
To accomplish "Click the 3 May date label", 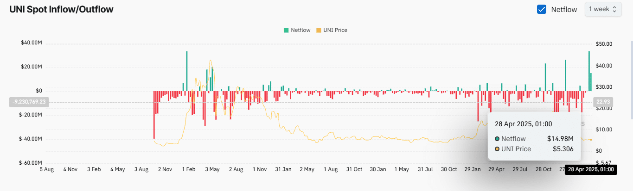I will (212, 170).
